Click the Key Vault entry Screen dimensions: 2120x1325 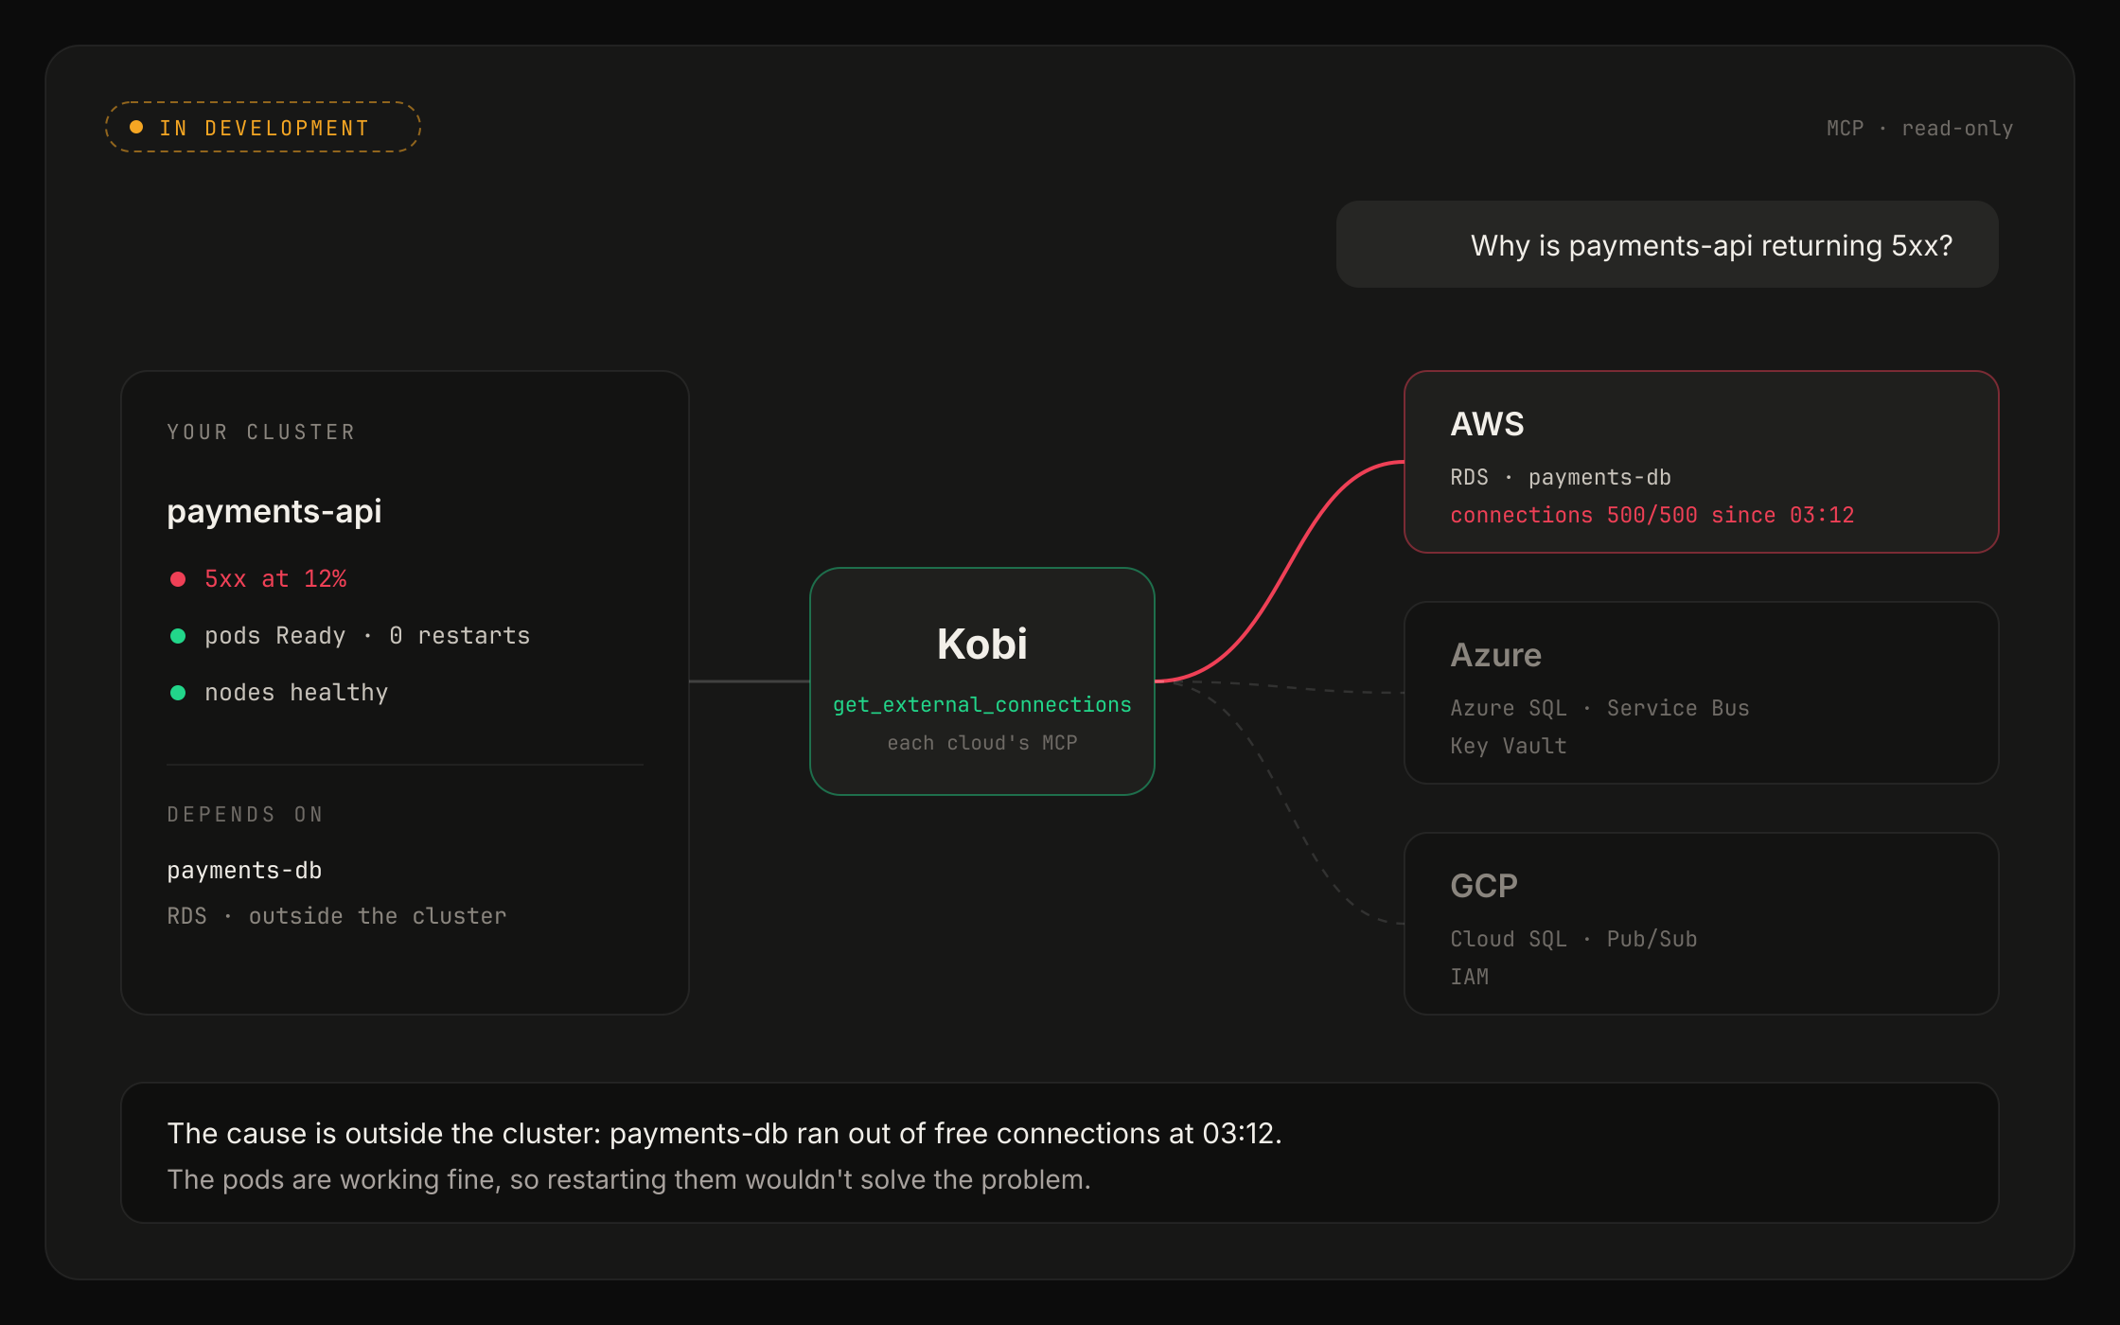tap(1509, 747)
